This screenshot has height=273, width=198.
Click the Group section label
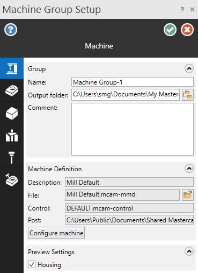point(37,69)
